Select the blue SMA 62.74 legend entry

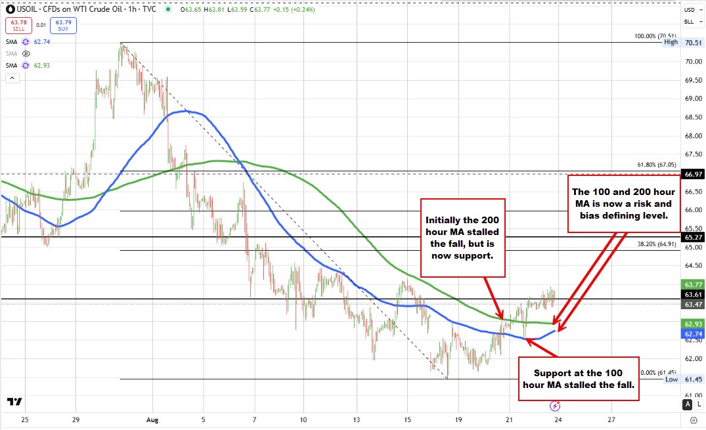pos(28,42)
